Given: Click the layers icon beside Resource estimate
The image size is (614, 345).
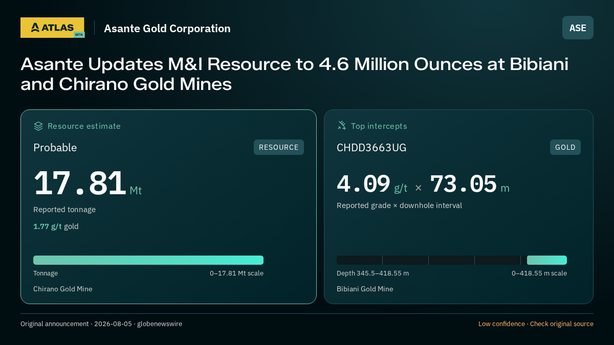Looking at the screenshot, I should click(38, 126).
